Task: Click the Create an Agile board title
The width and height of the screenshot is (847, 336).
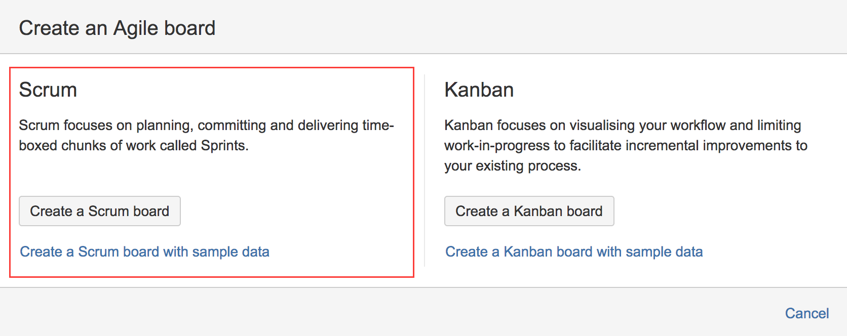Action: click(117, 28)
